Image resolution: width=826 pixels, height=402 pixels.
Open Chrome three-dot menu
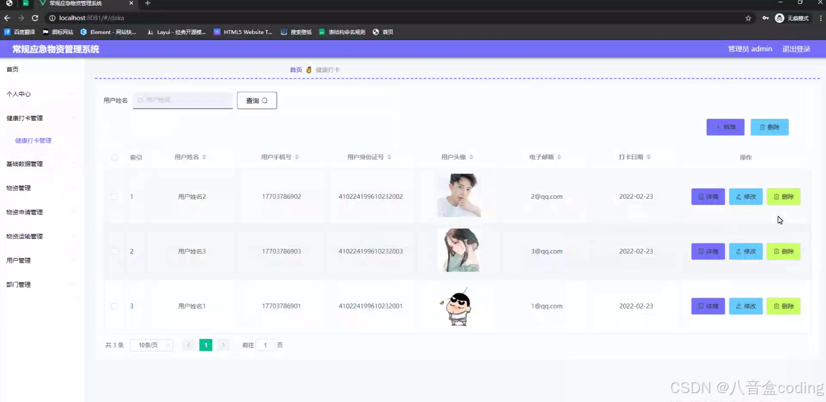[820, 18]
